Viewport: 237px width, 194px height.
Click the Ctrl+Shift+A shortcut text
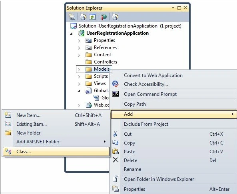[x=88, y=115]
